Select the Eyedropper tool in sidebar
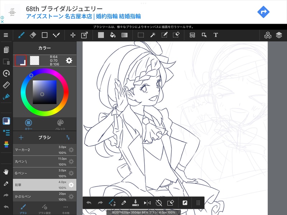Image resolution: width=287 pixels, height=215 pixels. click(x=6, y=183)
